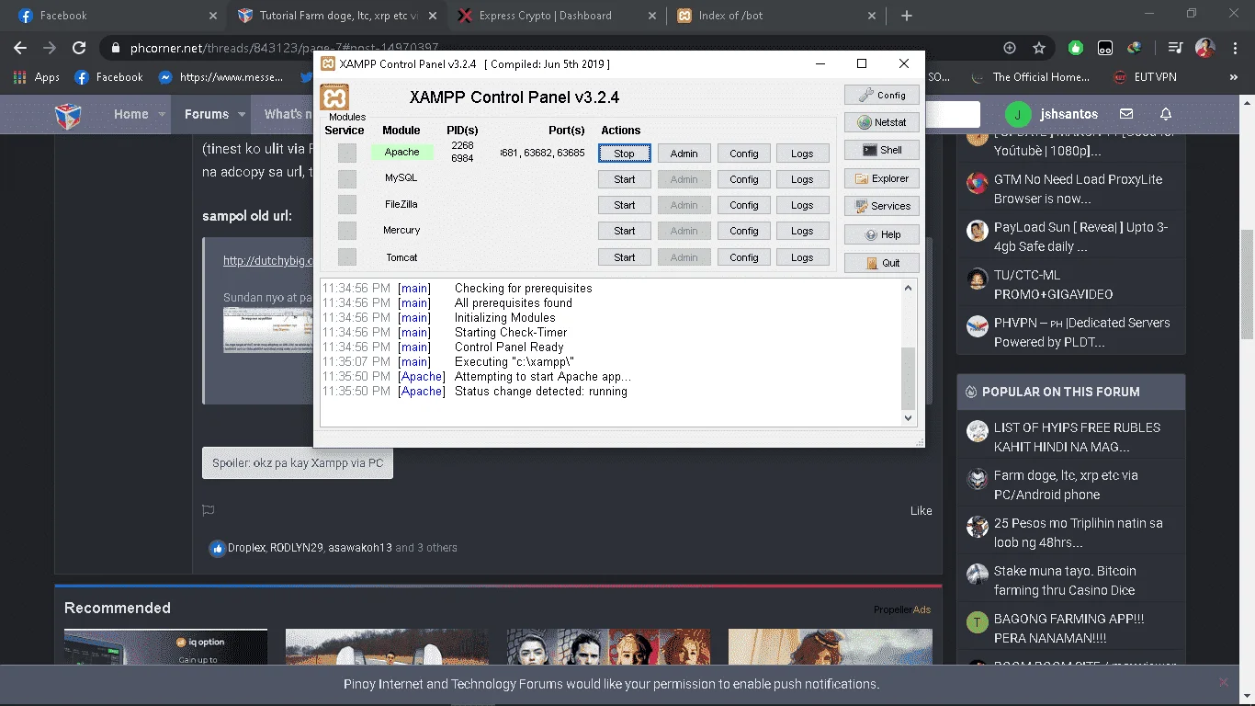Start the FileZilla module
The height and width of the screenshot is (706, 1255).
click(x=625, y=205)
